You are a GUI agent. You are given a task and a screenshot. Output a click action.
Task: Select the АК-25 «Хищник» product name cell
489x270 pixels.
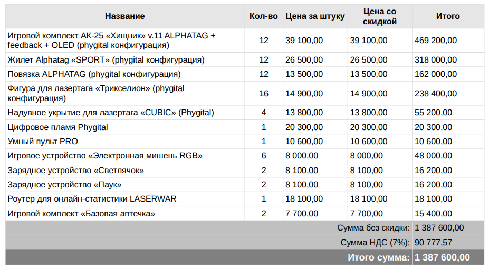pos(112,41)
